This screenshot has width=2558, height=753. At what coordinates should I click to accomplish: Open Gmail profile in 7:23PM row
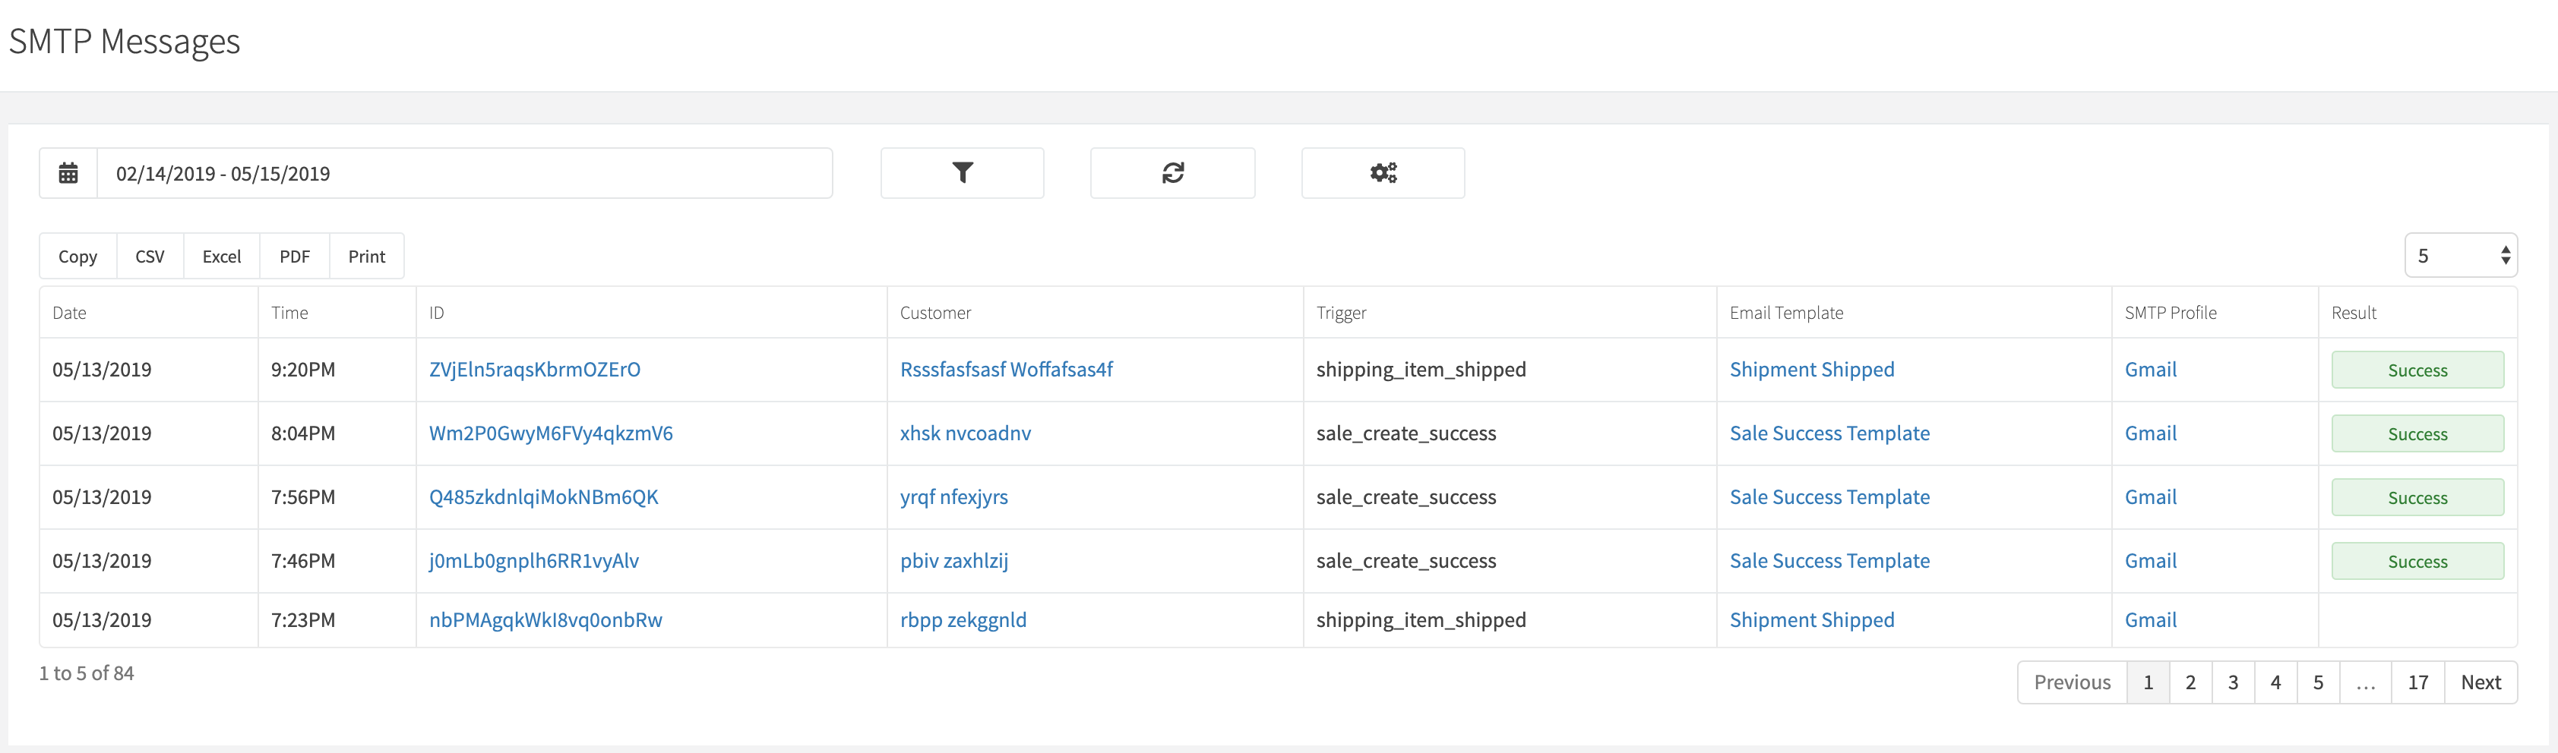pos(2150,620)
